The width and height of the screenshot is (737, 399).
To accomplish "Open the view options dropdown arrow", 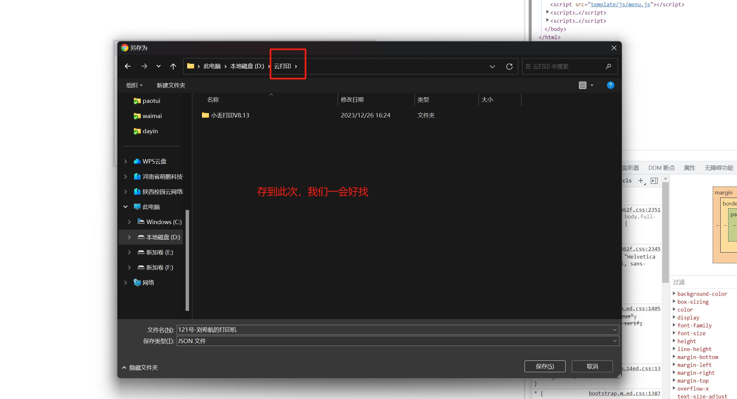I will (x=592, y=85).
